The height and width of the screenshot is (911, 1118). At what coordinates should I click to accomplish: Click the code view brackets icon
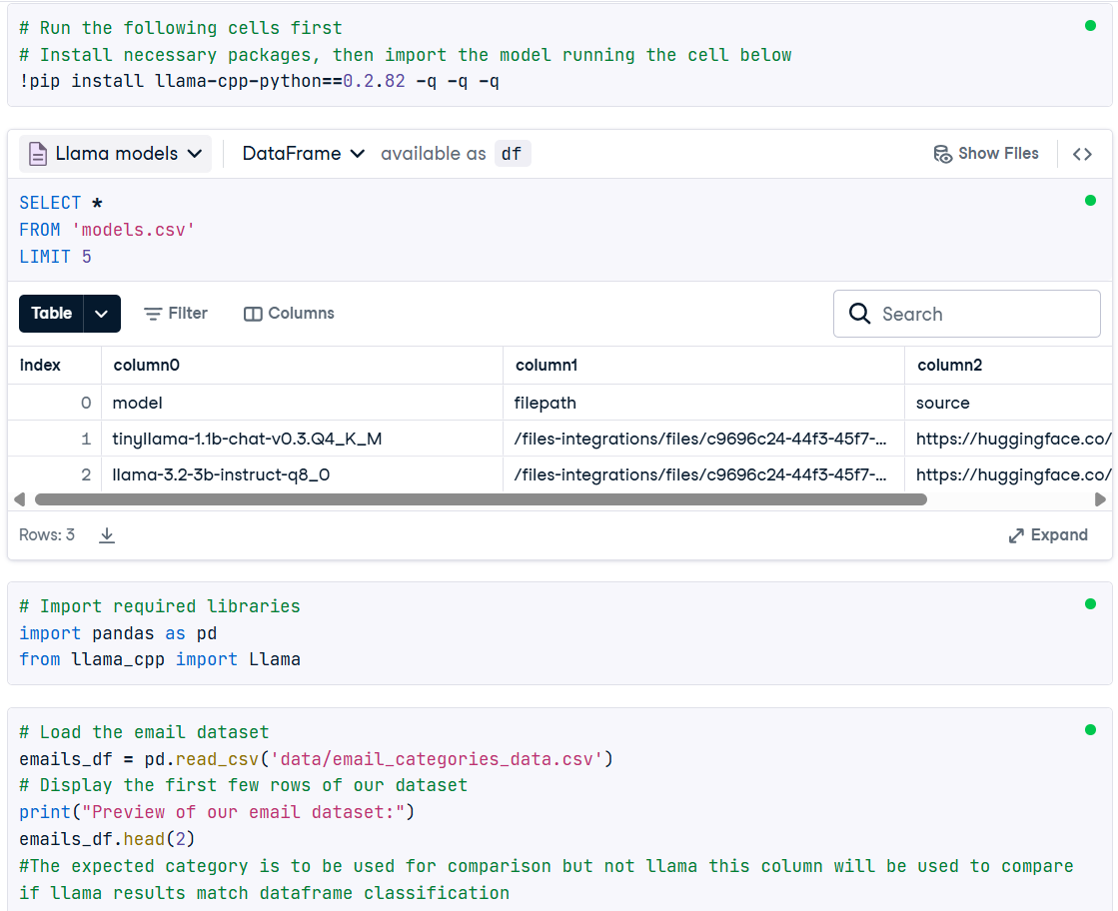pos(1082,154)
